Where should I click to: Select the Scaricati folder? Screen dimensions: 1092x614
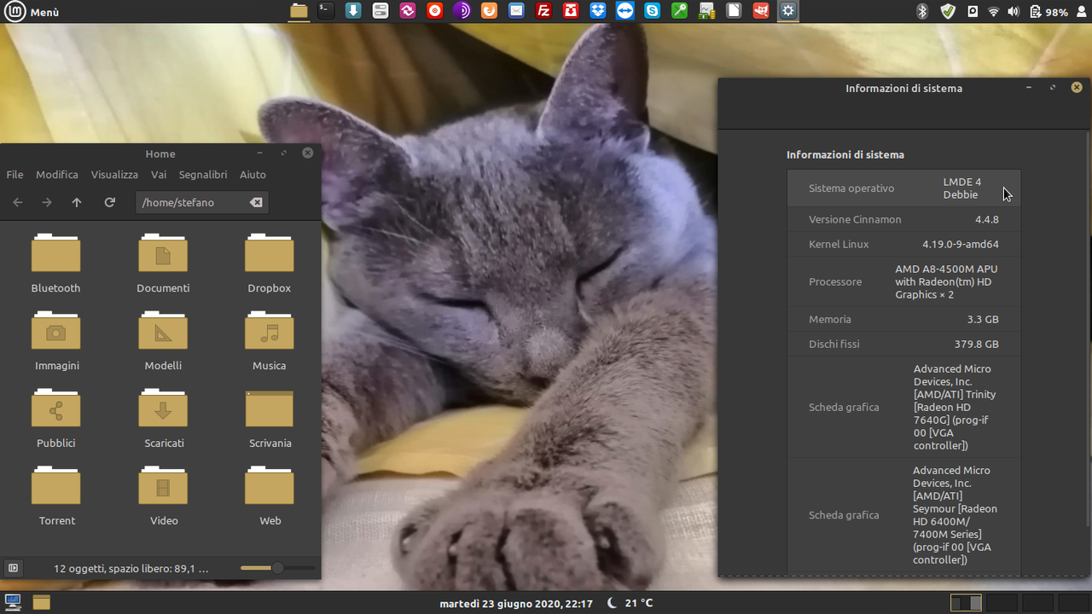(164, 418)
